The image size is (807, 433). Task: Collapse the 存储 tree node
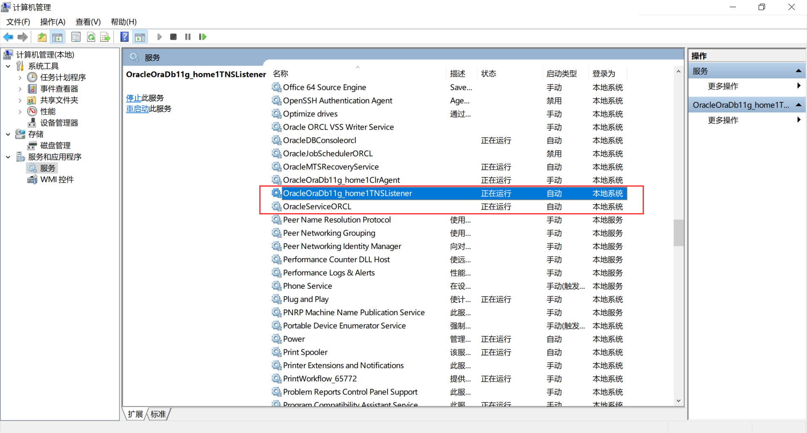pos(8,134)
